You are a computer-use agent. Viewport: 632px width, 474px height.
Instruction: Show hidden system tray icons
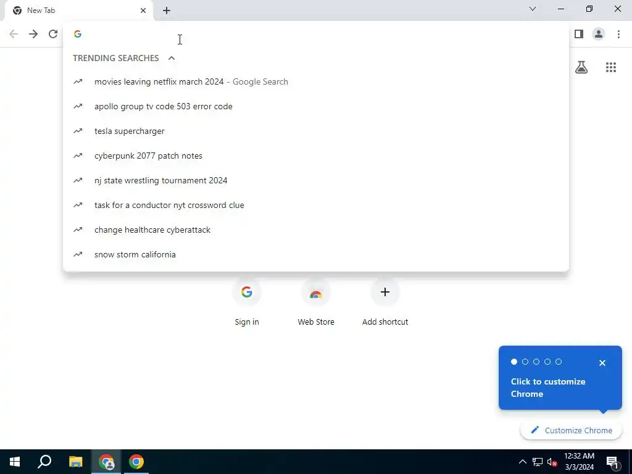[522, 462]
